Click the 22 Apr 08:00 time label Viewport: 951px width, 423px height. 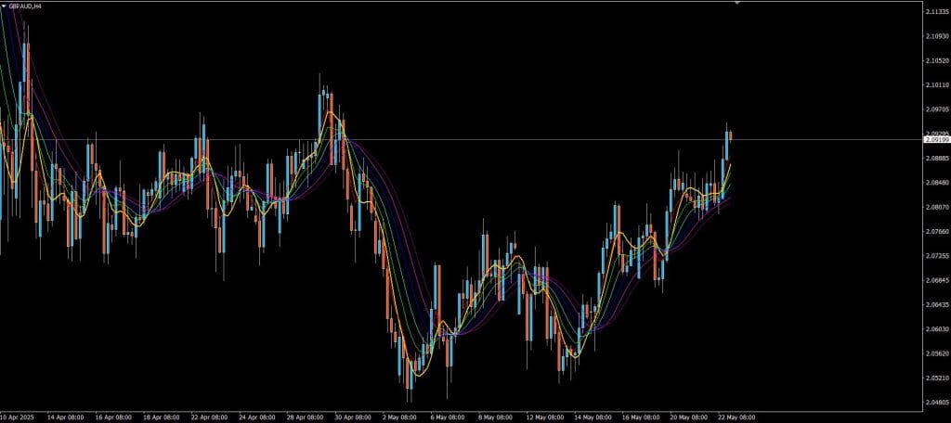click(209, 417)
